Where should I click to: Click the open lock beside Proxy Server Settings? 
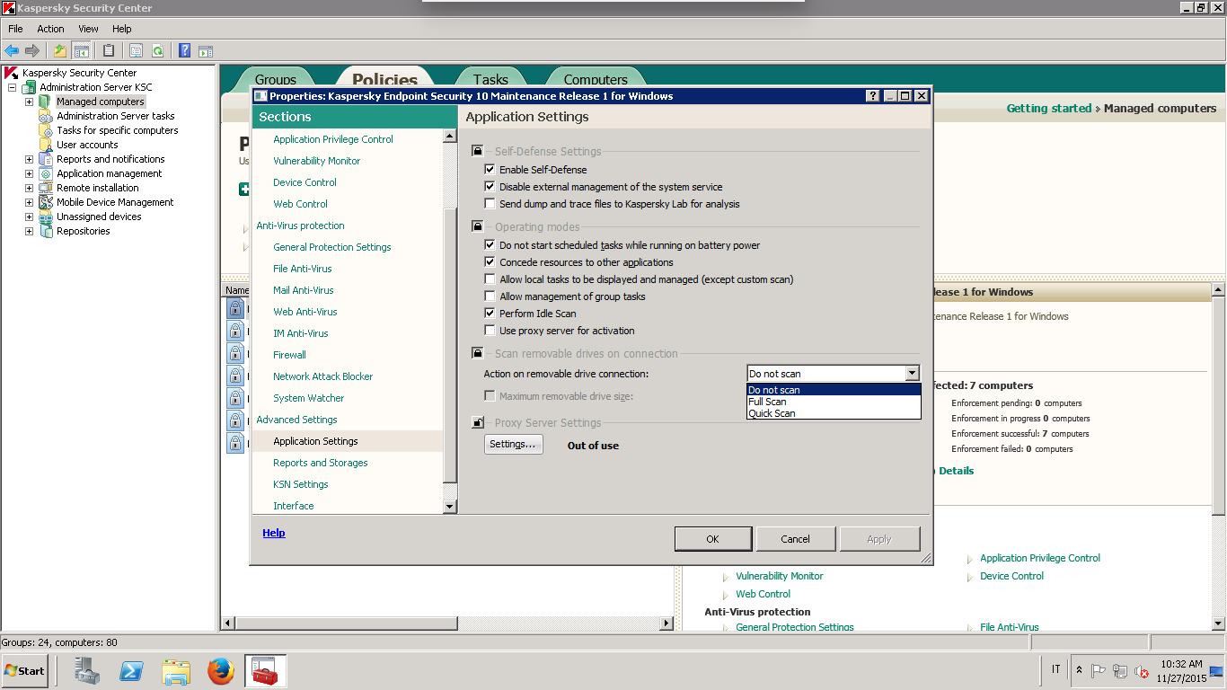click(x=478, y=422)
